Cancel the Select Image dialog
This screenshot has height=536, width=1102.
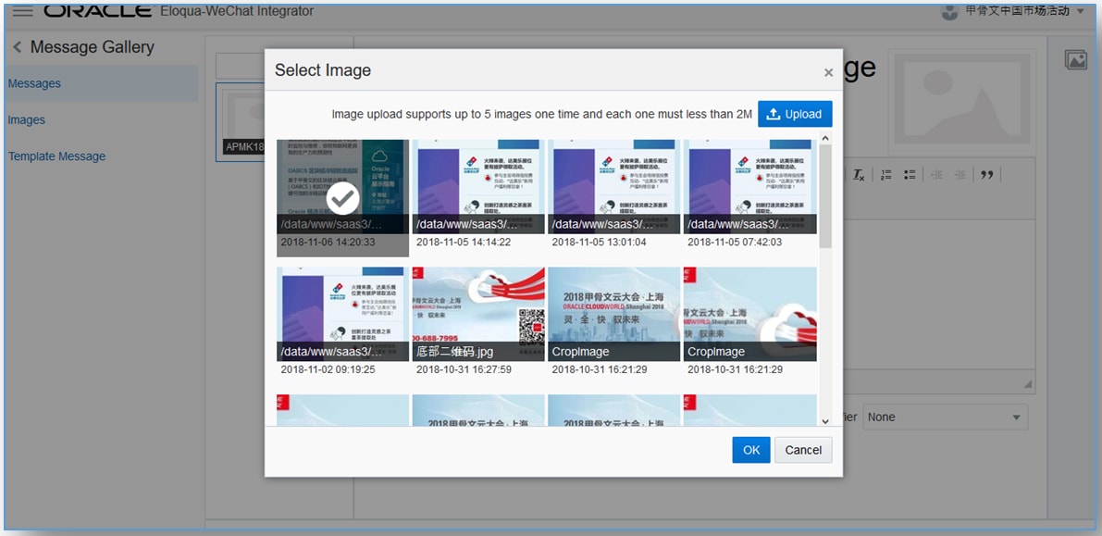tap(803, 450)
